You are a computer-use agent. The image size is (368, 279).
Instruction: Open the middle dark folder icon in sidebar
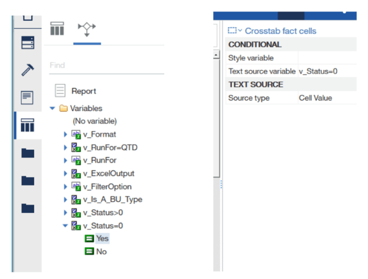pyautogui.click(x=28, y=181)
